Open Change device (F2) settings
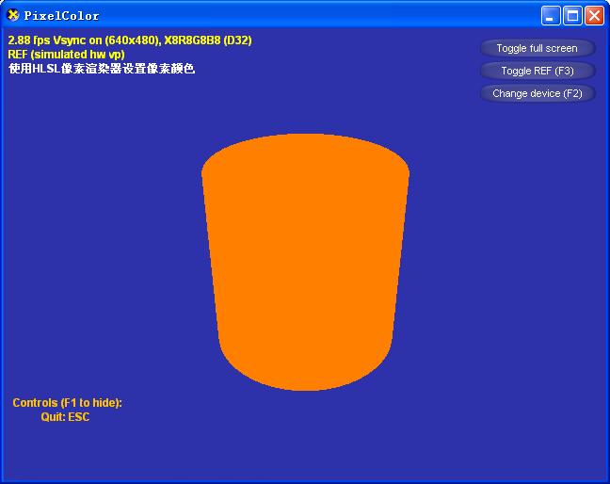The width and height of the screenshot is (610, 484). (x=538, y=93)
